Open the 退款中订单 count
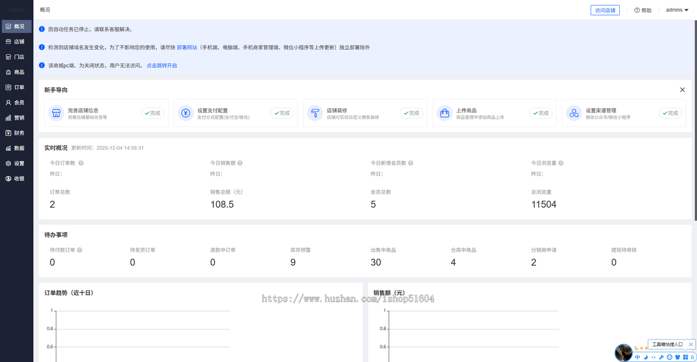Screen dimensions: 697x362 click(x=213, y=262)
